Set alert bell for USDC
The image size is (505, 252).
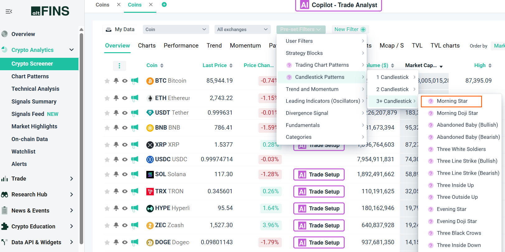pyautogui.click(x=116, y=159)
